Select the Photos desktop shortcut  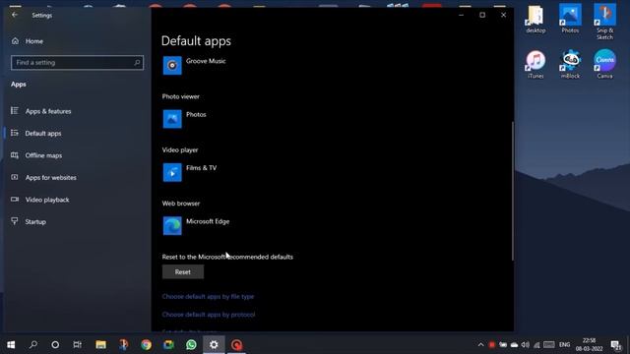[x=570, y=19]
